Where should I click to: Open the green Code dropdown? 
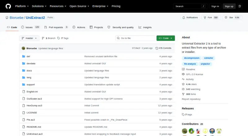166,38
